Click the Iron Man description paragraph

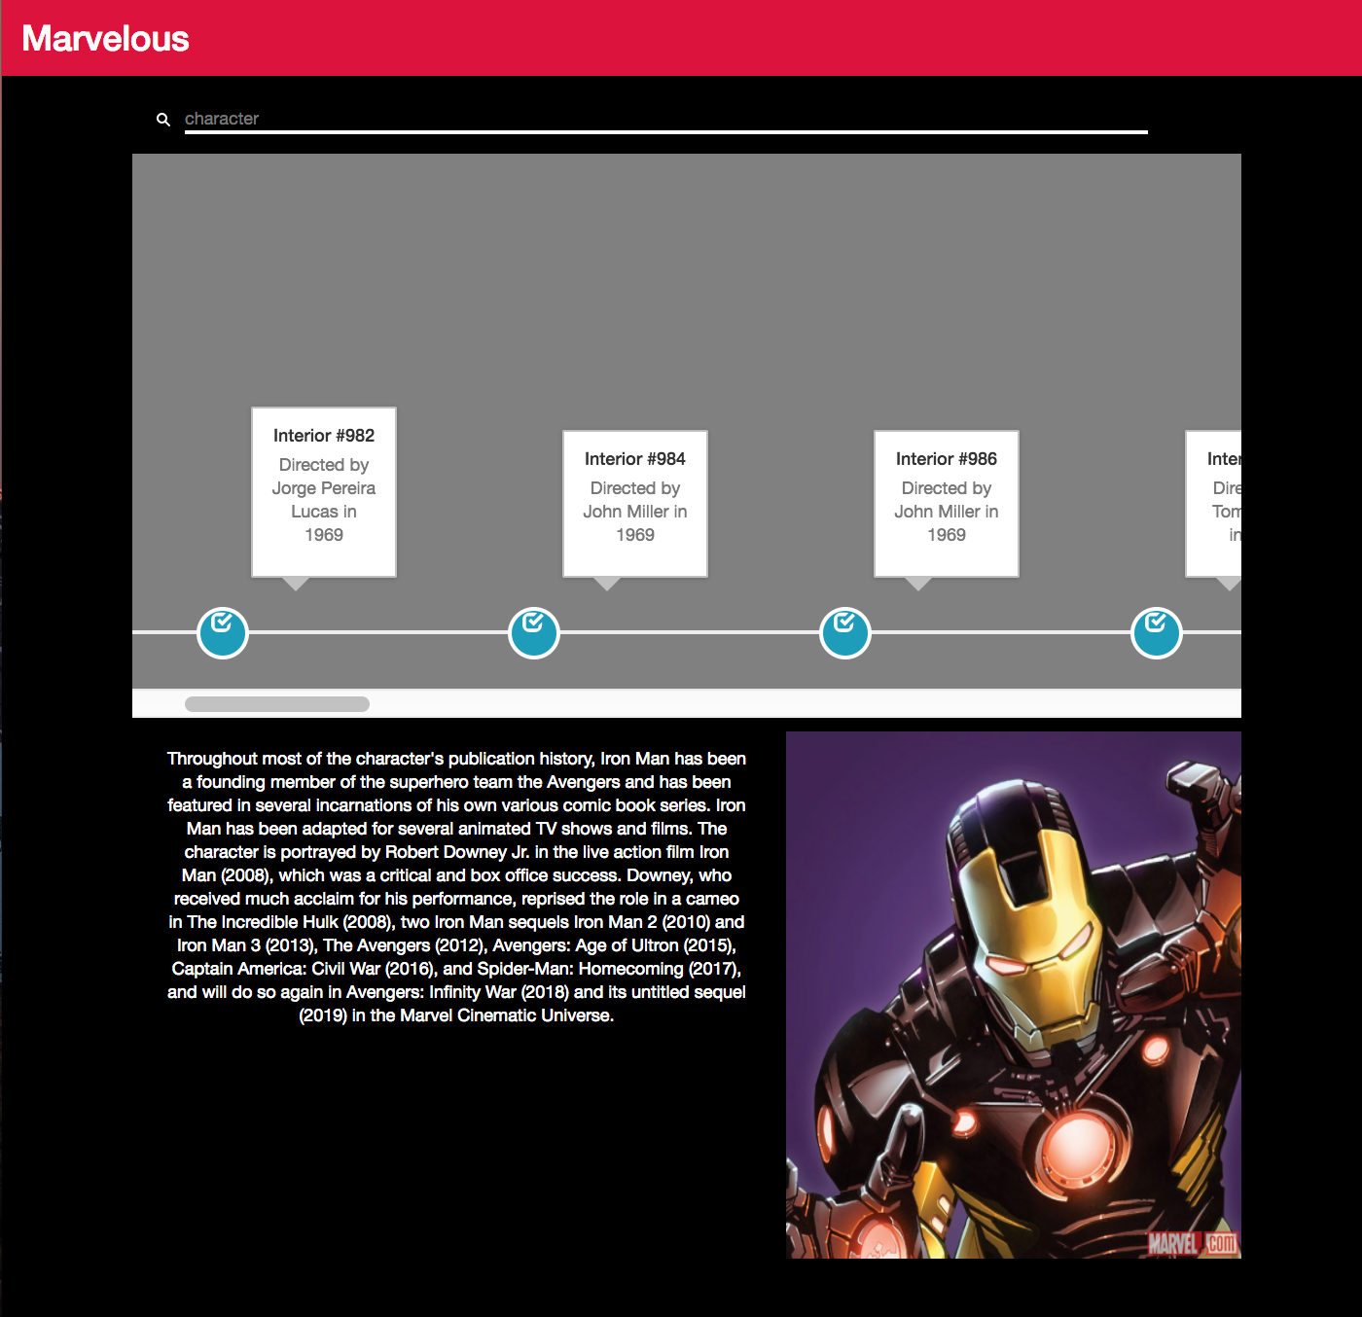click(456, 887)
